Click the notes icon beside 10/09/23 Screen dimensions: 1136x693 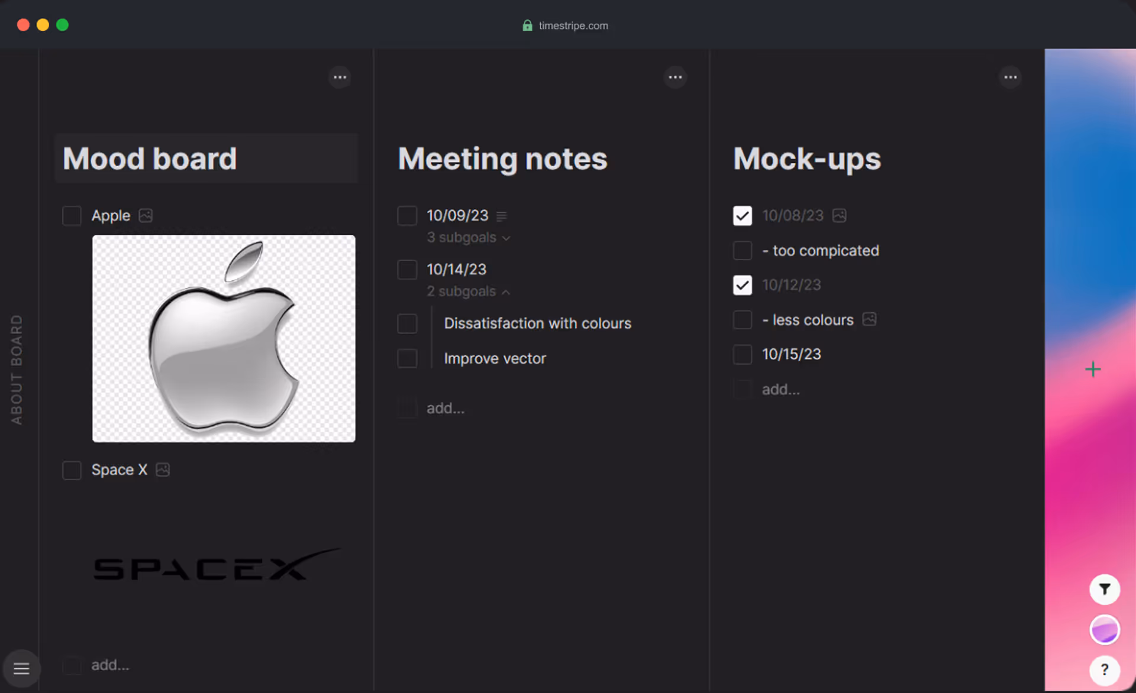502,216
